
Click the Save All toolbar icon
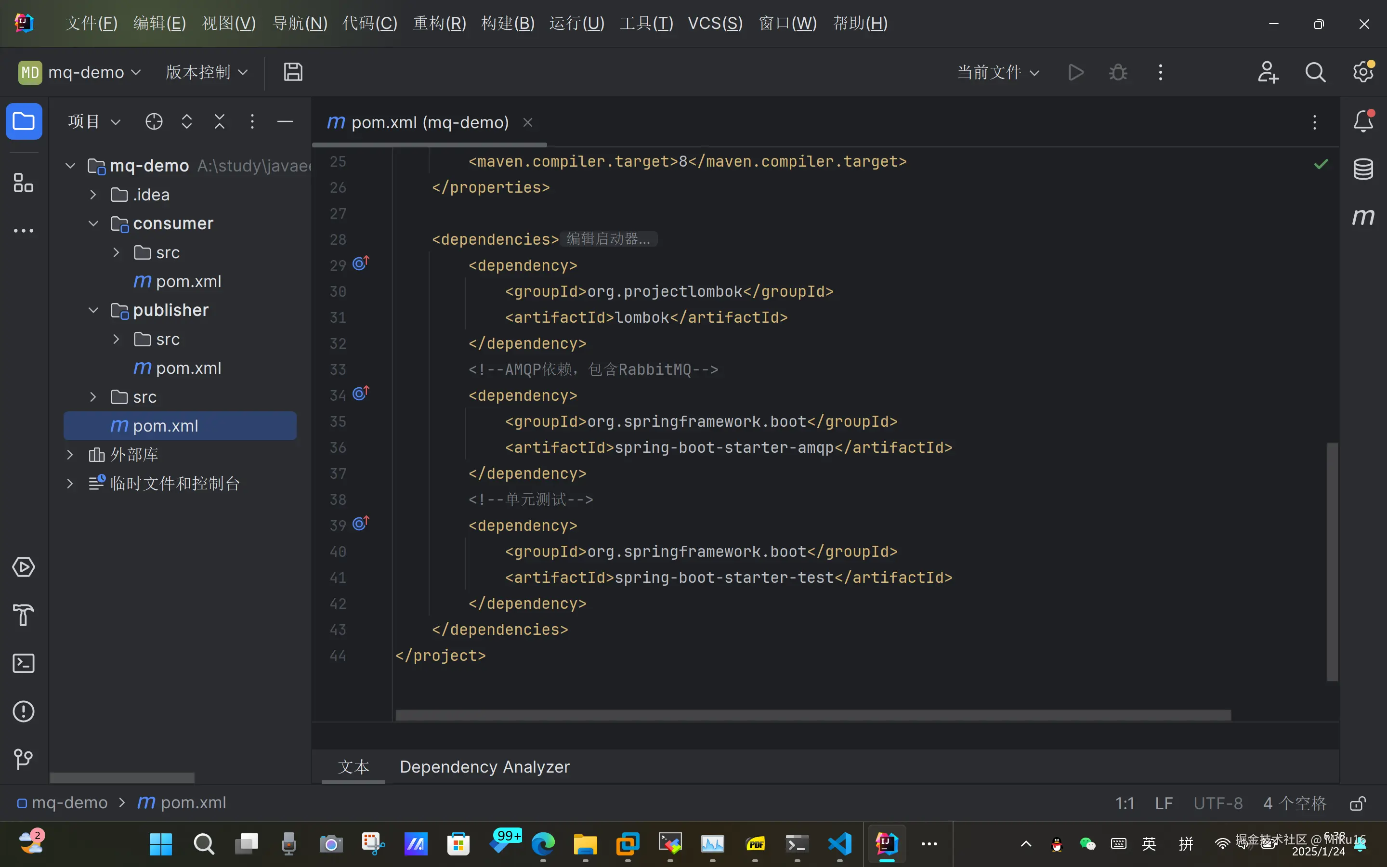click(293, 72)
